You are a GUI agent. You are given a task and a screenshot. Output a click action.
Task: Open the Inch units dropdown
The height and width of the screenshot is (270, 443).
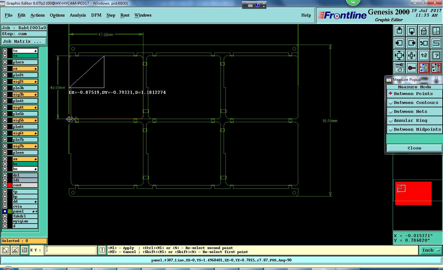coord(430,250)
